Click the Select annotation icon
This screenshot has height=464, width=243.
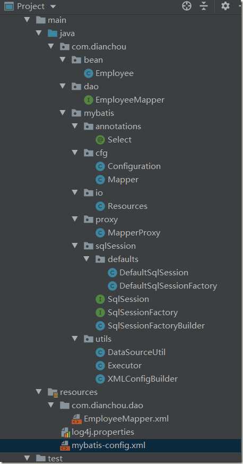(100, 140)
